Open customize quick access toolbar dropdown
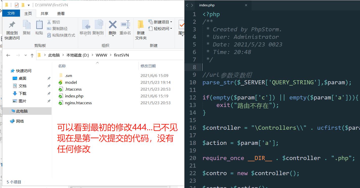360x188 pixels. tap(29, 5)
